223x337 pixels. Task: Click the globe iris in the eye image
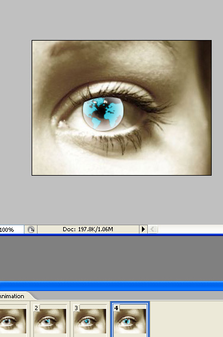coord(103,114)
